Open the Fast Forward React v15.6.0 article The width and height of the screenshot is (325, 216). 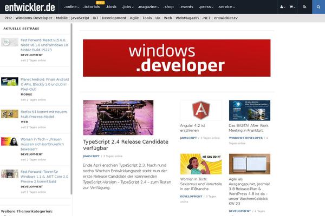tap(44, 45)
